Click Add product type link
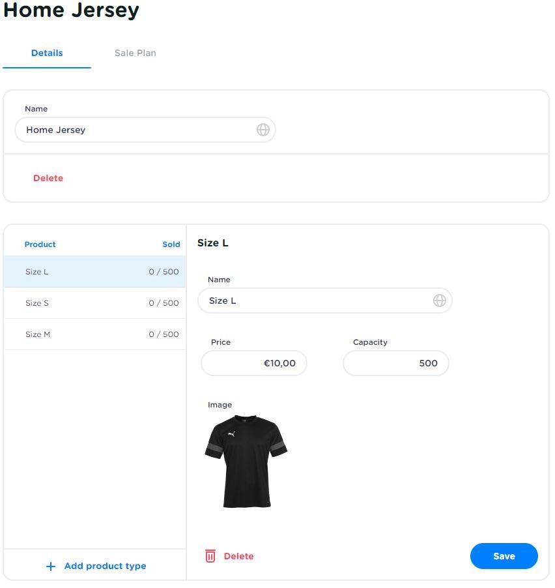Image resolution: width=555 pixels, height=588 pixels. tap(105, 566)
